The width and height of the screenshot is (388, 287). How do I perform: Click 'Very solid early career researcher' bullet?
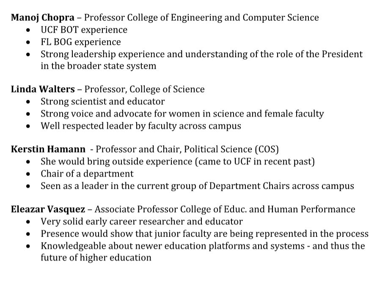(x=142, y=221)
